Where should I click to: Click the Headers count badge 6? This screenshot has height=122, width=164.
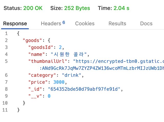(x=64, y=22)
